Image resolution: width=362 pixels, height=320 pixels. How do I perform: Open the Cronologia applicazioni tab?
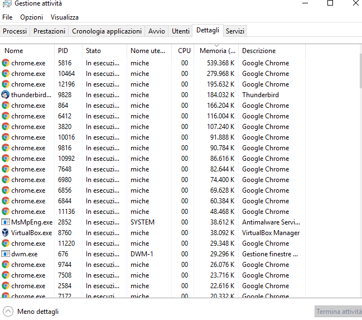(x=107, y=31)
